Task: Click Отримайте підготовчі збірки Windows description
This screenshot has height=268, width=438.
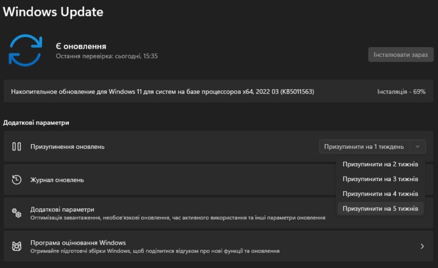Action: [x=155, y=251]
